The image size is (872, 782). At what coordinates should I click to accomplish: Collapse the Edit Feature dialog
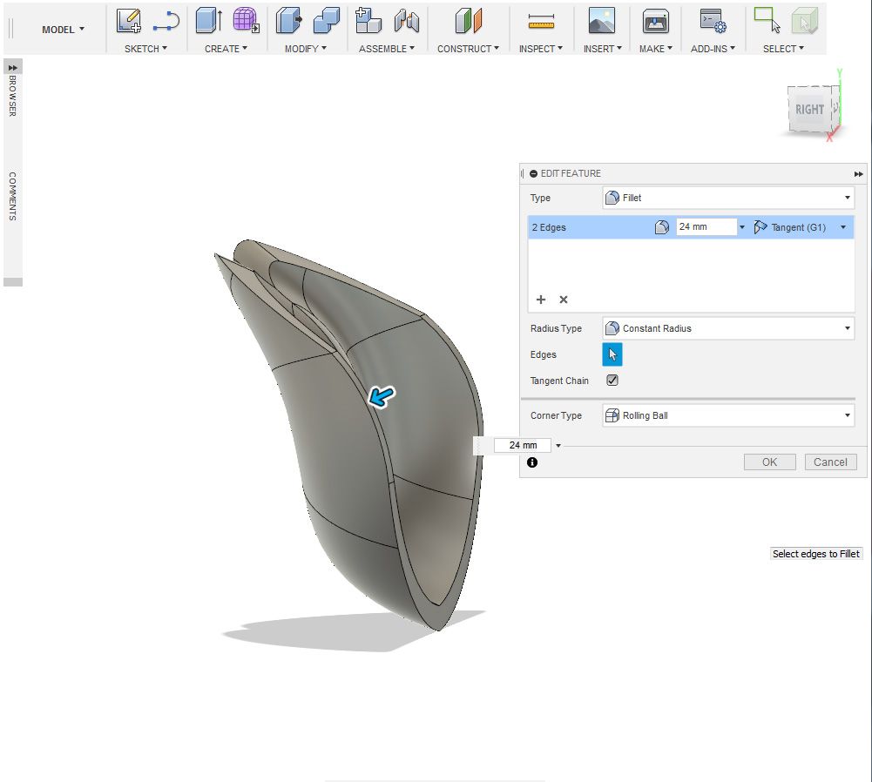(533, 173)
